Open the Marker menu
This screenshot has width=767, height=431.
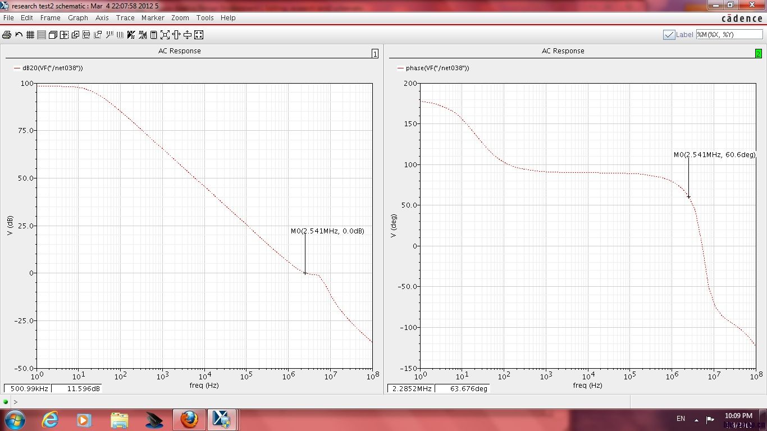click(x=153, y=18)
